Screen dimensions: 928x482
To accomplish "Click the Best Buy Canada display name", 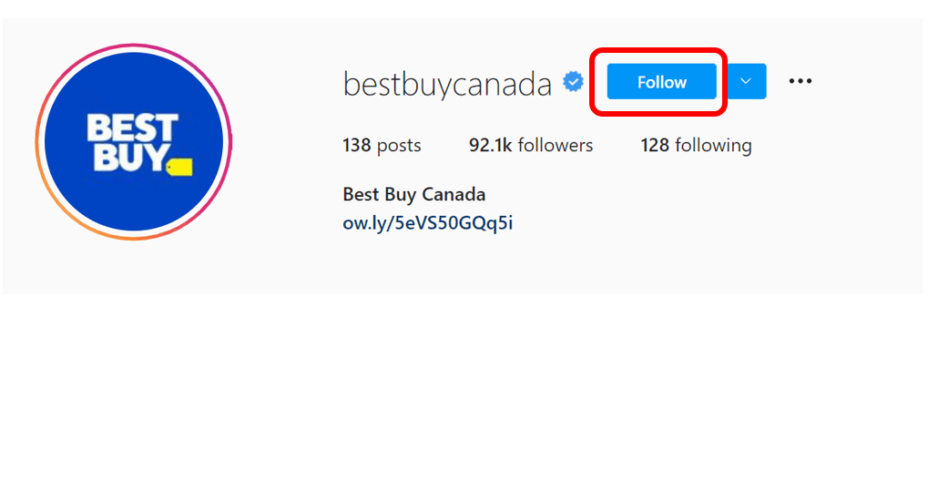I will 414,194.
